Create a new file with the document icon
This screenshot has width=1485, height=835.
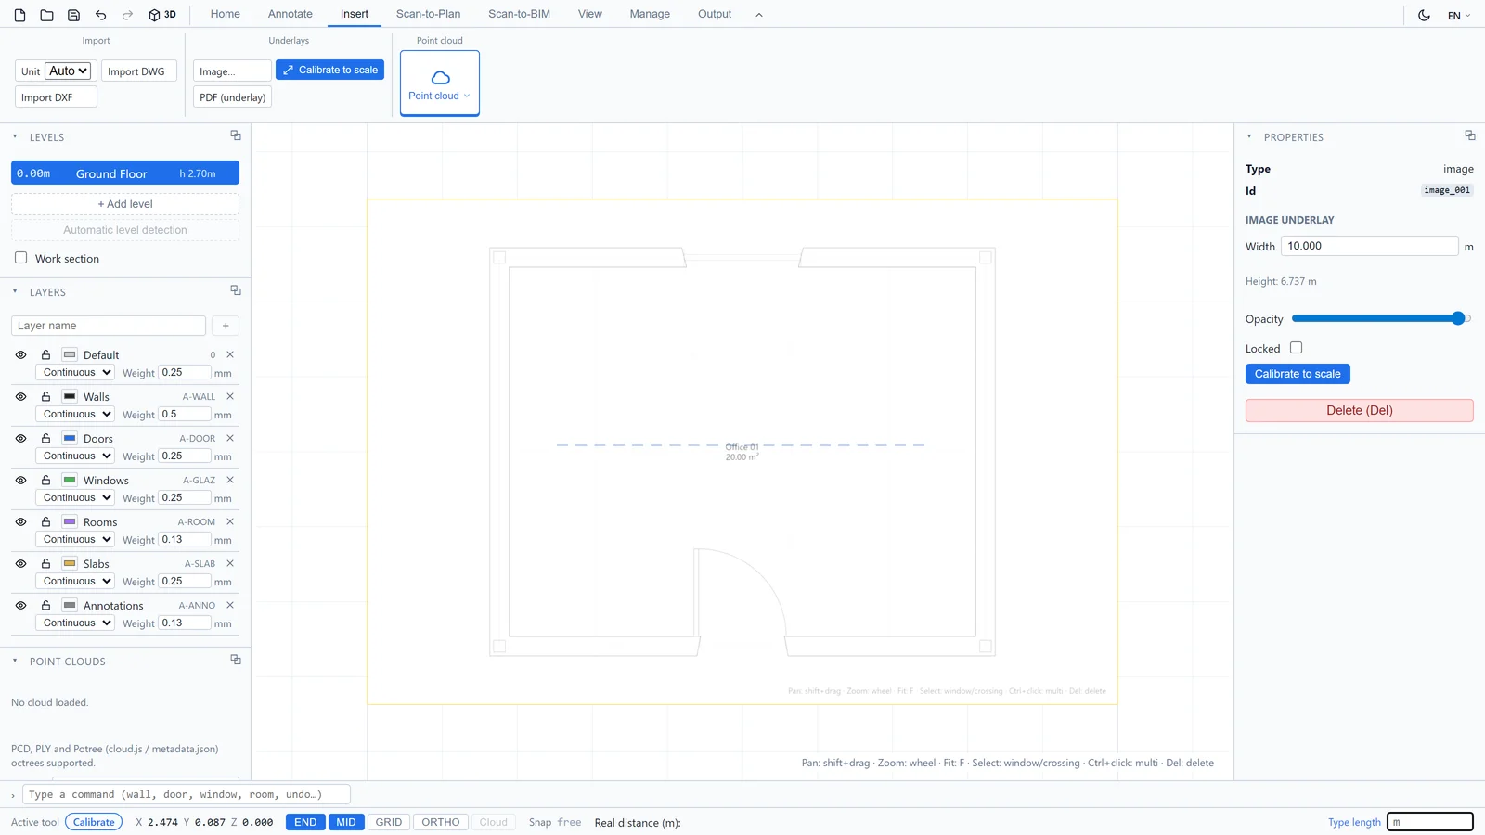(x=19, y=15)
